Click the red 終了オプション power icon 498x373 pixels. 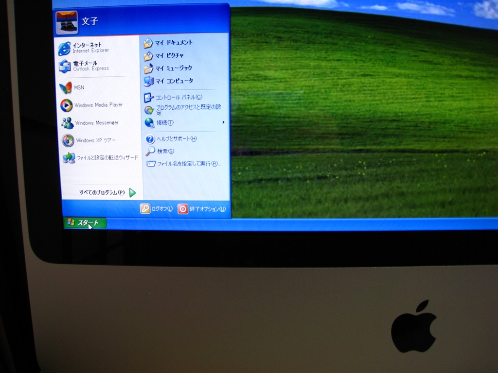point(183,209)
